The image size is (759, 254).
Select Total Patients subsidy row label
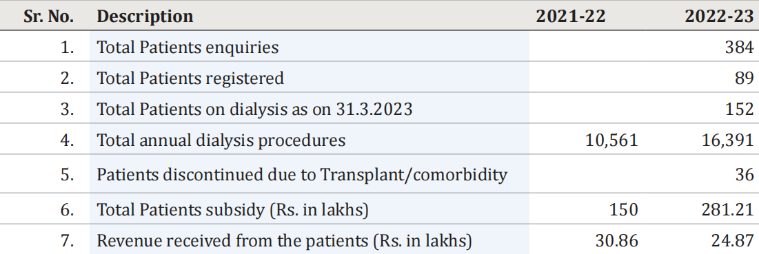pos(233,209)
